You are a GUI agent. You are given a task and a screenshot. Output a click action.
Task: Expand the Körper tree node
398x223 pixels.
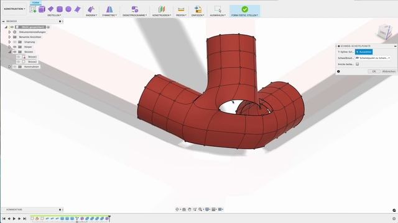[x=10, y=47]
